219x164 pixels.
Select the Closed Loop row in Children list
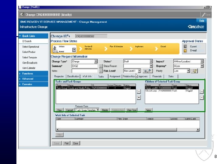172,91
